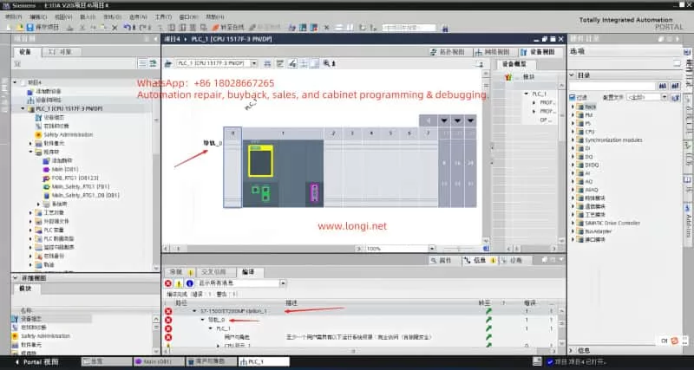The width and height of the screenshot is (694, 370).
Task: Collapse the 程序块 (program blocks) folder
Action: pyautogui.click(x=30, y=152)
